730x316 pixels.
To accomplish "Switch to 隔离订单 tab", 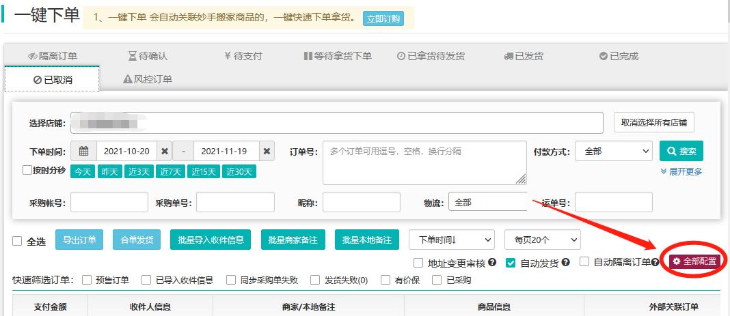I will click(52, 56).
